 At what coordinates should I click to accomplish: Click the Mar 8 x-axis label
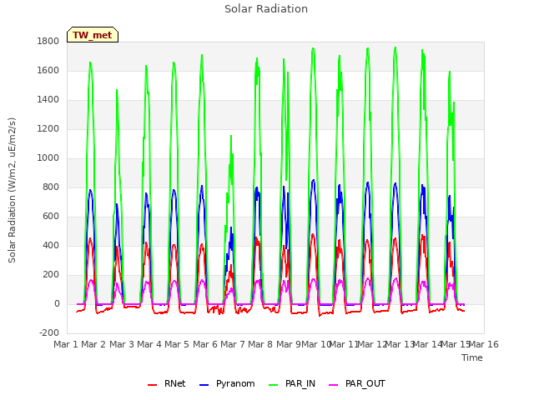coord(260,344)
